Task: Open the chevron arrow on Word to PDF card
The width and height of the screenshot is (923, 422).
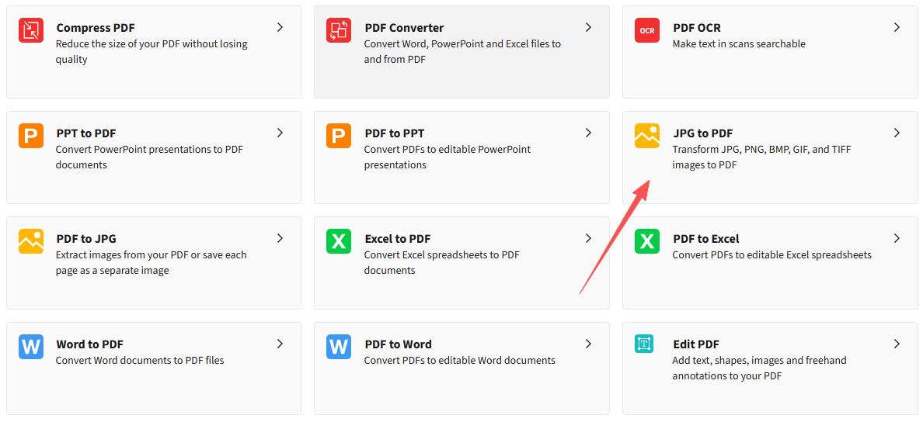Action: (x=280, y=344)
